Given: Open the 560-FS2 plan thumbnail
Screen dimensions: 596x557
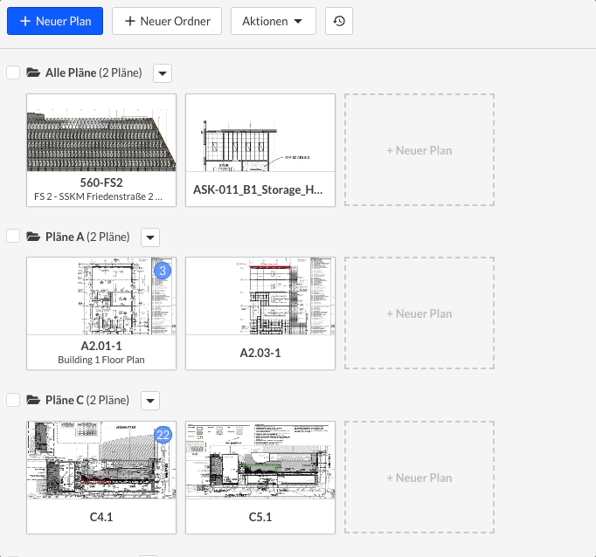Looking at the screenshot, I should point(101,133).
